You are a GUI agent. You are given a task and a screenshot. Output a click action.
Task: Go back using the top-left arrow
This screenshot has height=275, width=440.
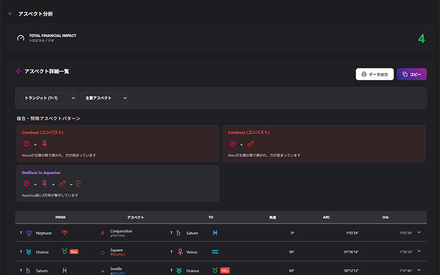coord(11,14)
